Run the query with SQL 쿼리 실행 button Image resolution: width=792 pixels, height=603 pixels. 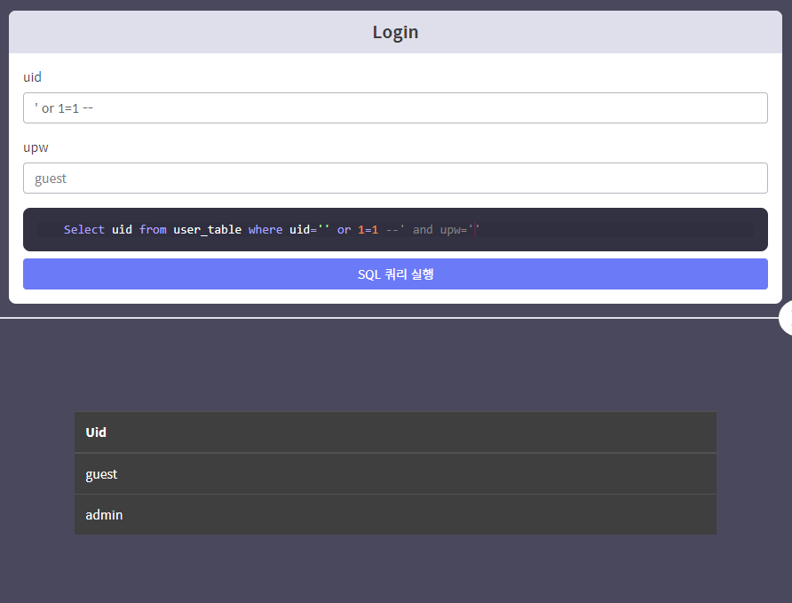coord(395,274)
